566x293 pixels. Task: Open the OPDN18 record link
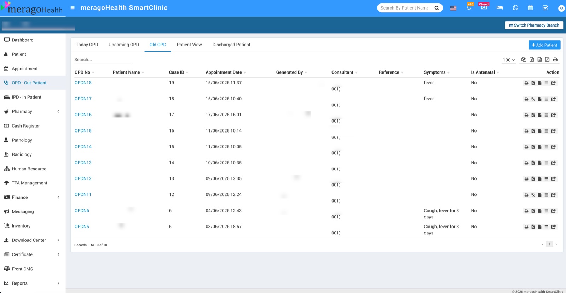pos(83,83)
